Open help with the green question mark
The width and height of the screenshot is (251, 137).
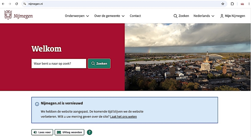[90, 132]
